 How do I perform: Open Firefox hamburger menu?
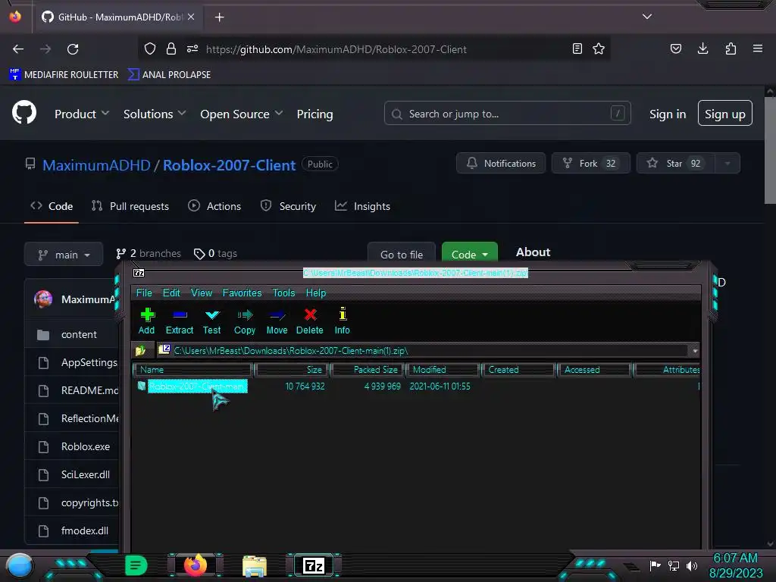(x=758, y=48)
